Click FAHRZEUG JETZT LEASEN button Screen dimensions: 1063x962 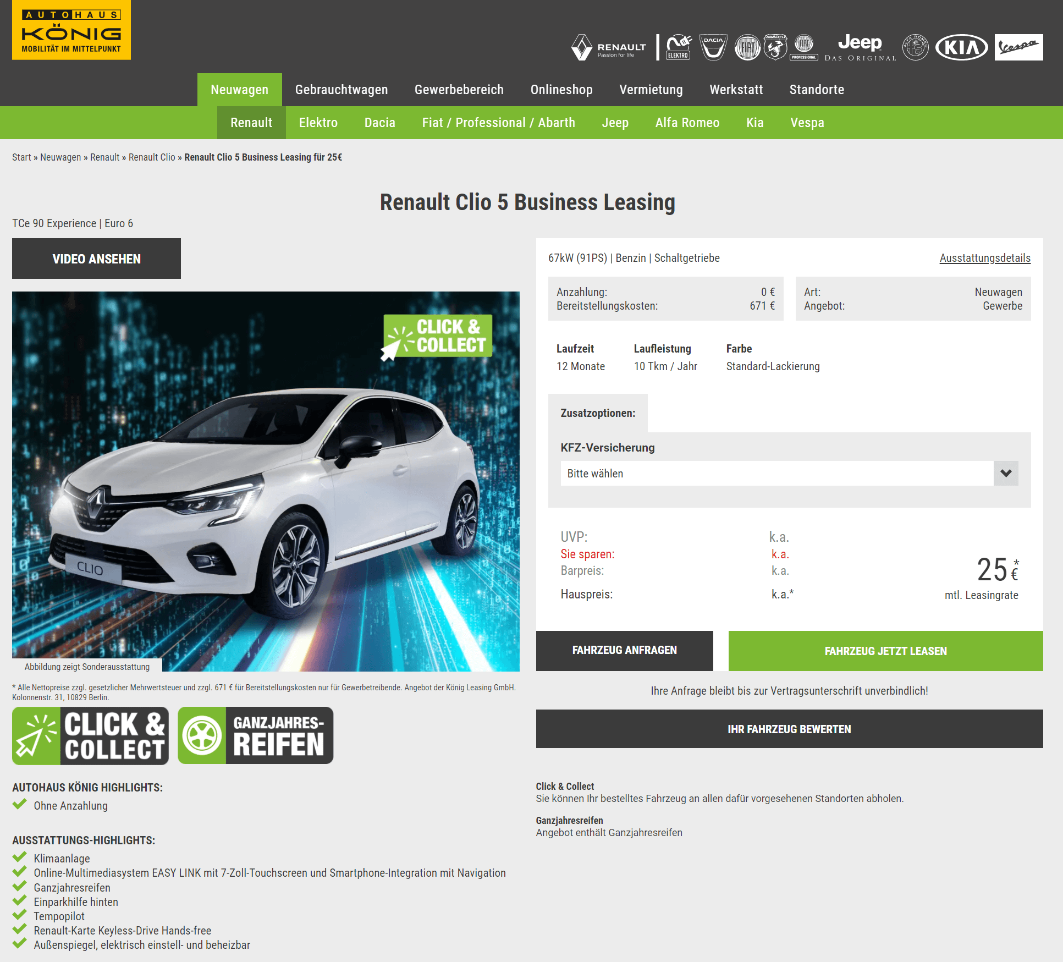tap(886, 651)
